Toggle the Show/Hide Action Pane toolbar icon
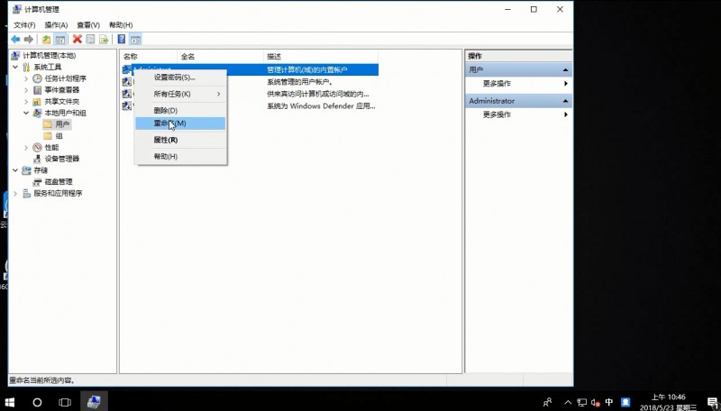721x411 pixels. point(135,40)
